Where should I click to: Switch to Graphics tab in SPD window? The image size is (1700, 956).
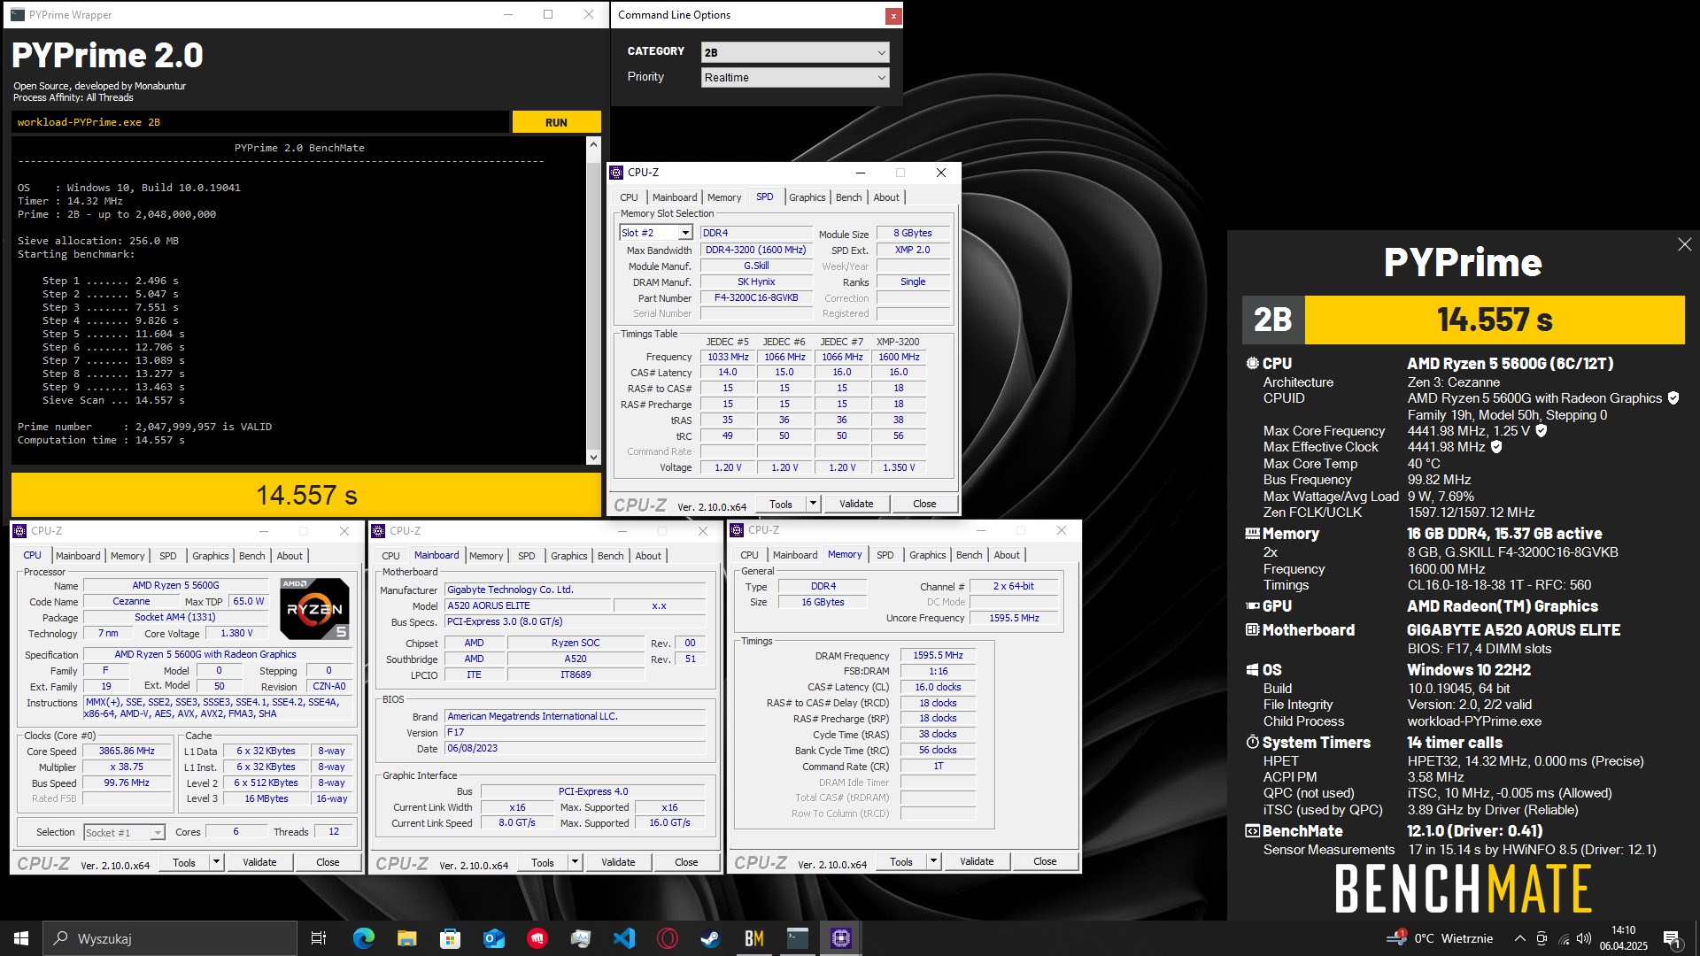[807, 197]
